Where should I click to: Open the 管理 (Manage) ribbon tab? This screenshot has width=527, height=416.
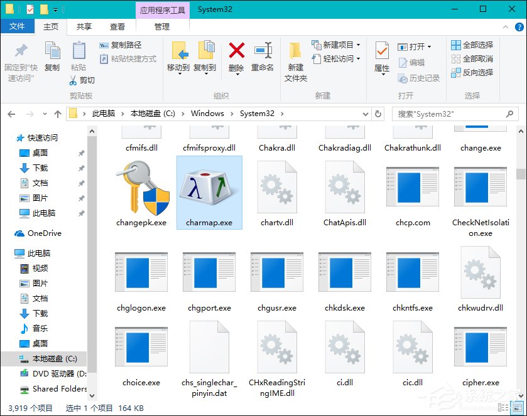(x=162, y=26)
